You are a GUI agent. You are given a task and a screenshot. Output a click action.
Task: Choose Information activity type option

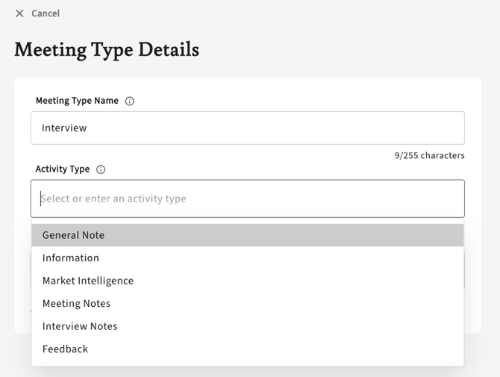coord(71,258)
